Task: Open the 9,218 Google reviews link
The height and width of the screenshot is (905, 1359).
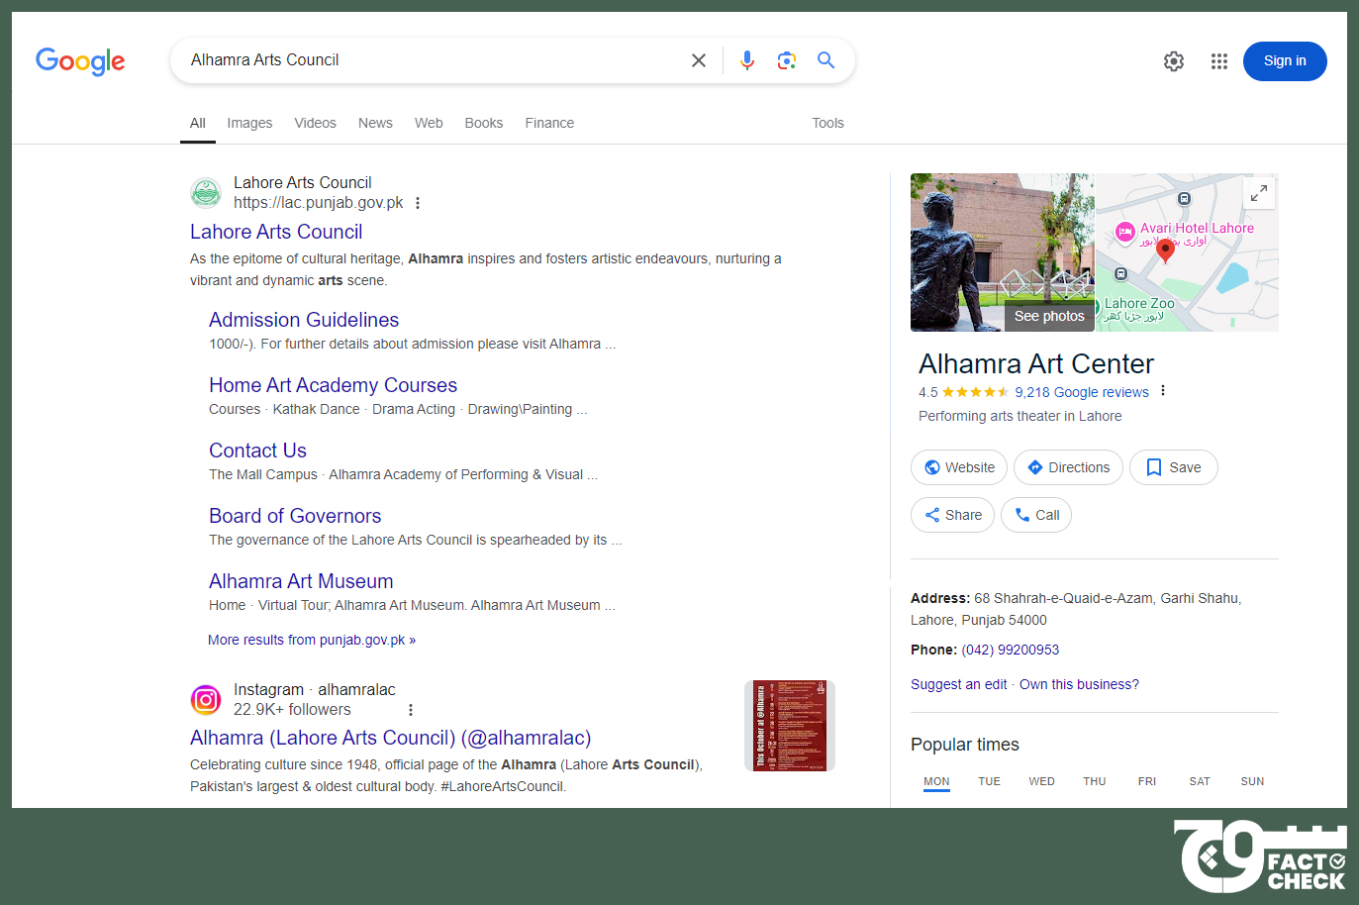Action: coord(1082,392)
